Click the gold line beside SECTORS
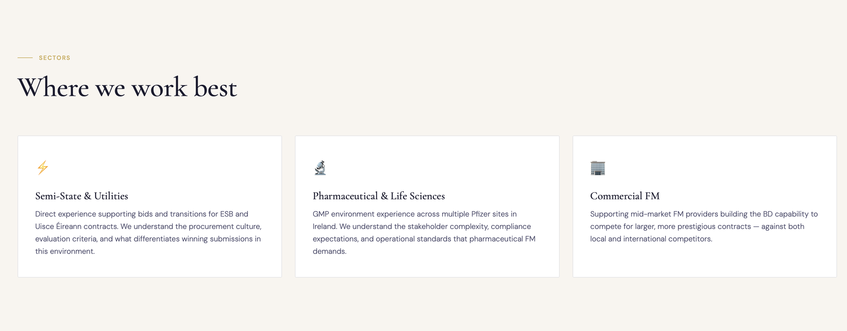Screen dimensions: 847x331 point(25,58)
